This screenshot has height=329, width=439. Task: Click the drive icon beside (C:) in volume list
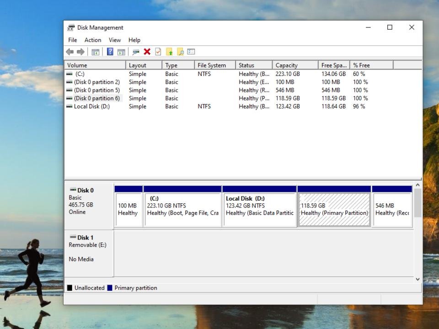pos(69,74)
